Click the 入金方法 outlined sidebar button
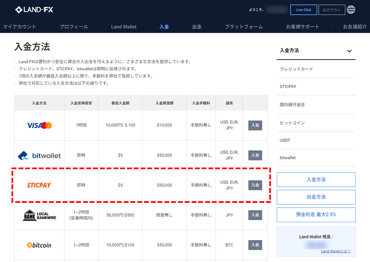 (x=316, y=179)
